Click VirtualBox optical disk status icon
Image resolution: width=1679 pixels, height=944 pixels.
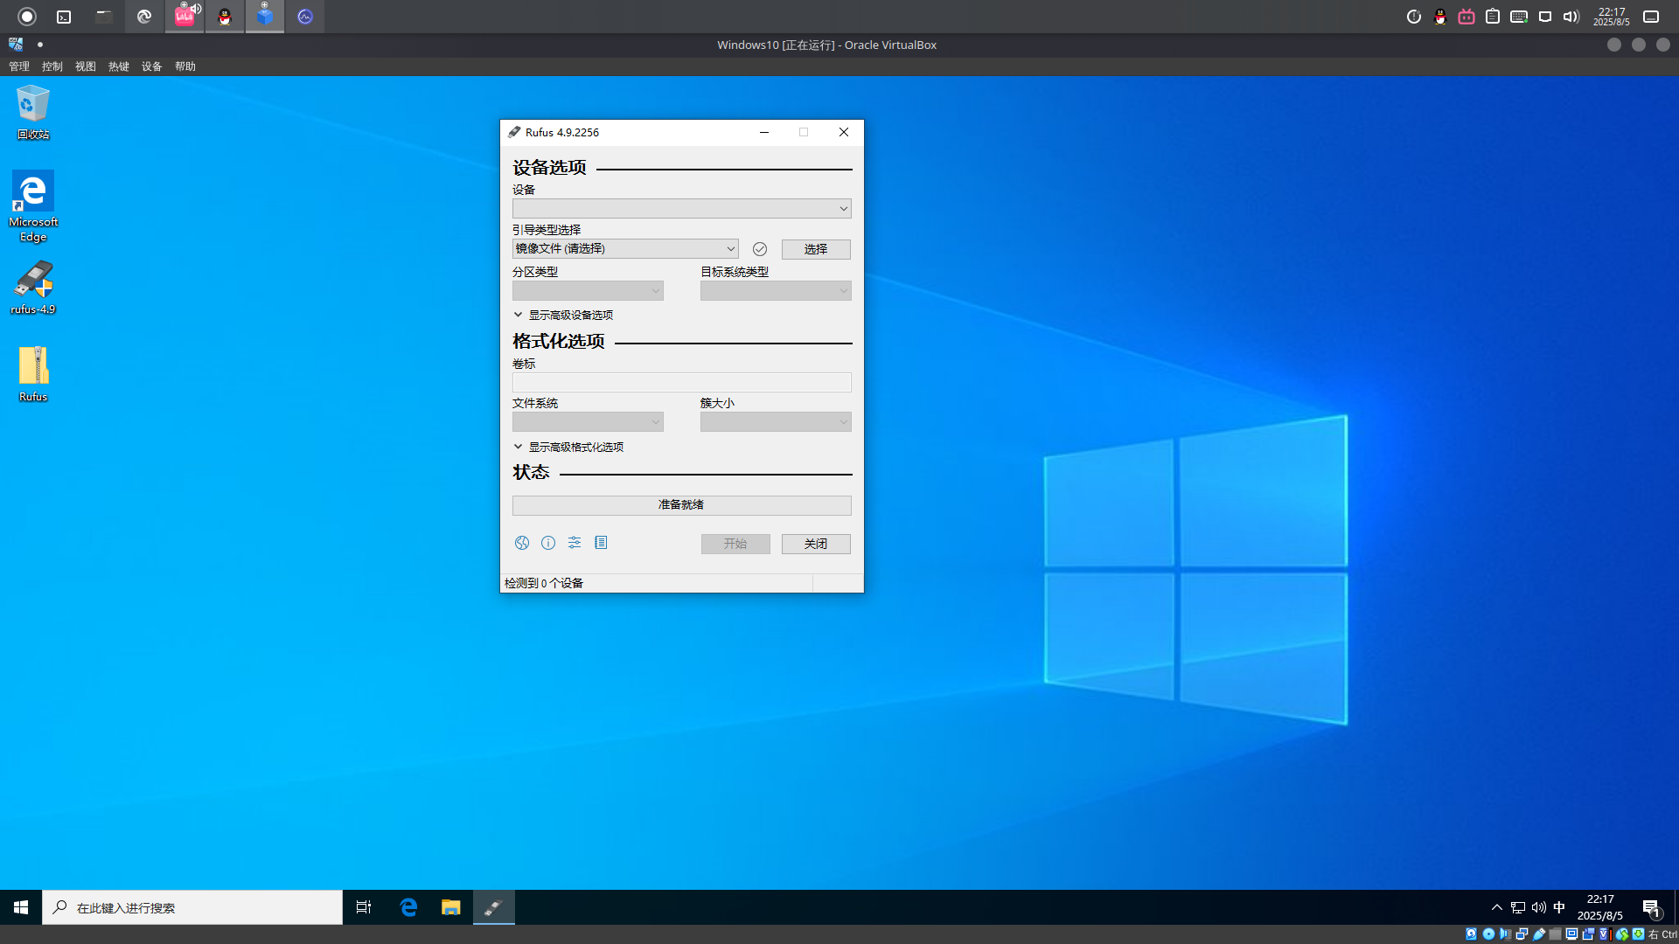pyautogui.click(x=1488, y=934)
